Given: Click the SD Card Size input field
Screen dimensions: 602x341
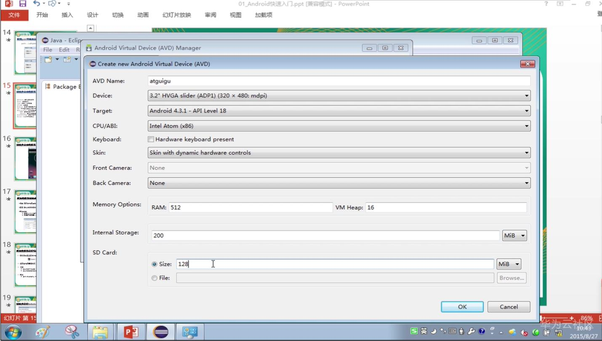Looking at the screenshot, I should tap(335, 264).
